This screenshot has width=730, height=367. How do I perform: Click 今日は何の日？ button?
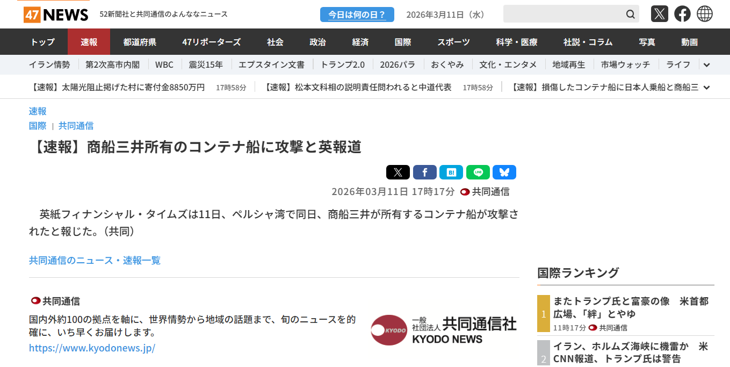357,15
